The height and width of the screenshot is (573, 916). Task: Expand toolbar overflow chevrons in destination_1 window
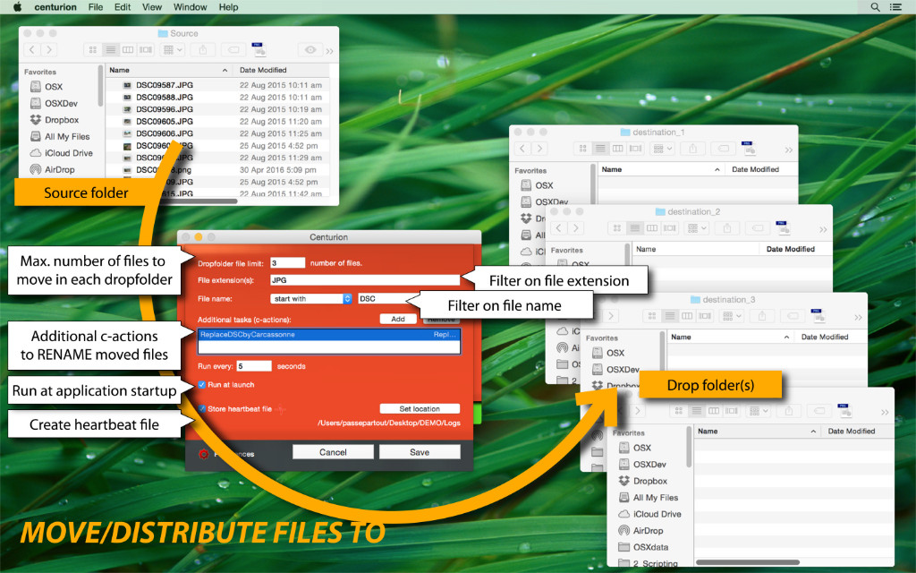click(789, 150)
